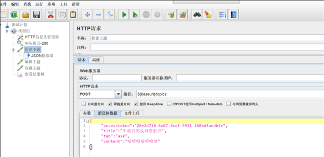Open the help book icon

click(x=233, y=14)
